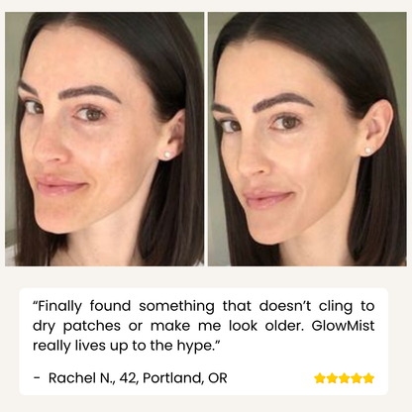Screen dimensions: 412x412
Task: Select the second yellow rating star
Action: pyautogui.click(x=332, y=378)
